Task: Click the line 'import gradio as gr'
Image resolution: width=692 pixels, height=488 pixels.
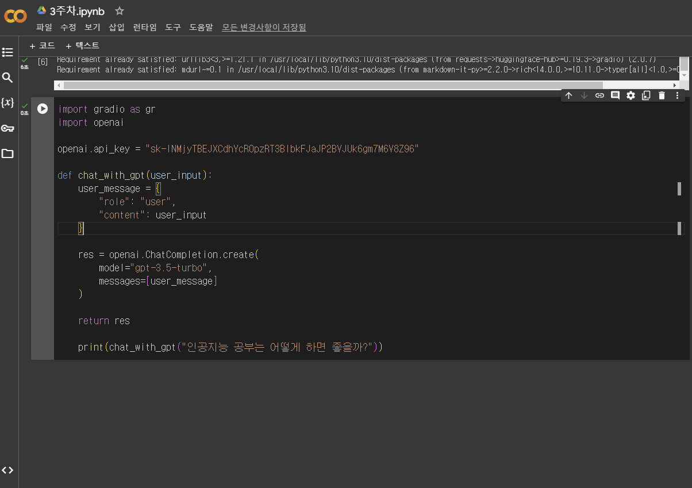Action: [x=106, y=109]
